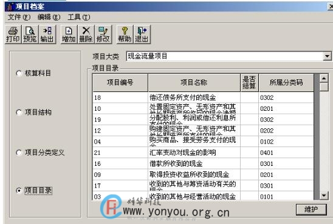Select the row starting 分配股利
Image resolution: width=333 pixels, height=224 pixels.
click(x=203, y=119)
